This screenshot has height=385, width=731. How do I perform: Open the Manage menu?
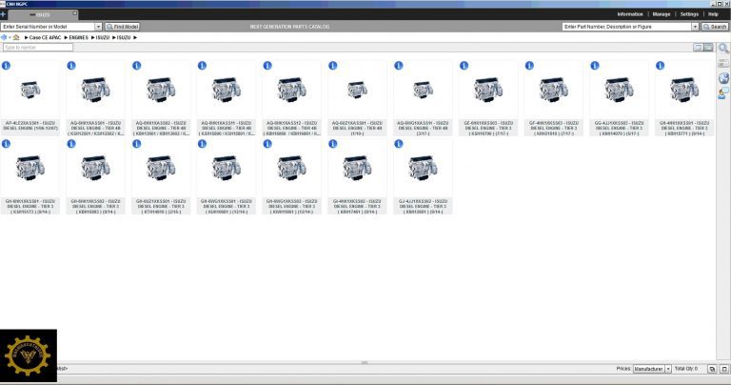tap(662, 14)
